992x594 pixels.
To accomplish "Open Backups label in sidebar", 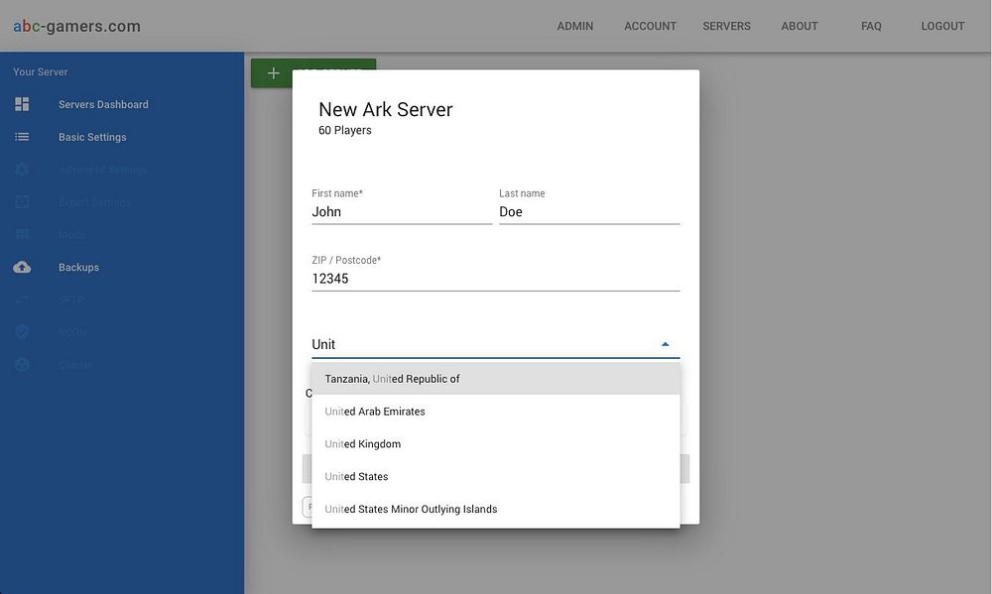I will pos(78,267).
